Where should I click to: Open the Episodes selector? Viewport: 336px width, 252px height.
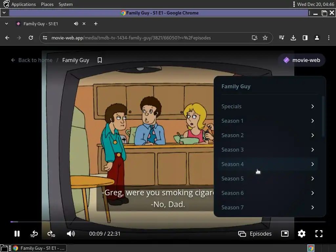coord(255,234)
